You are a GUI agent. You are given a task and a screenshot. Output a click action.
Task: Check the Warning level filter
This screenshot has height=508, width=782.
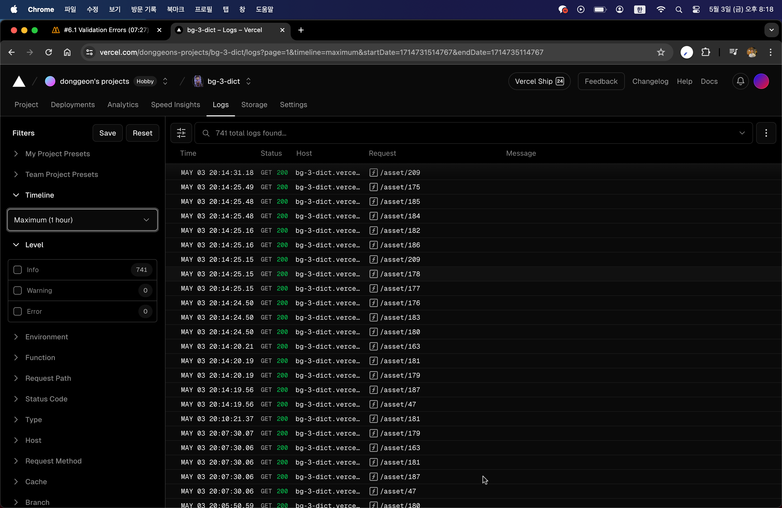tap(18, 290)
